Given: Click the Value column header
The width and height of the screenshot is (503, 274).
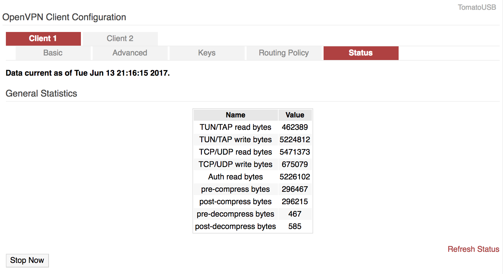Looking at the screenshot, I should [295, 115].
